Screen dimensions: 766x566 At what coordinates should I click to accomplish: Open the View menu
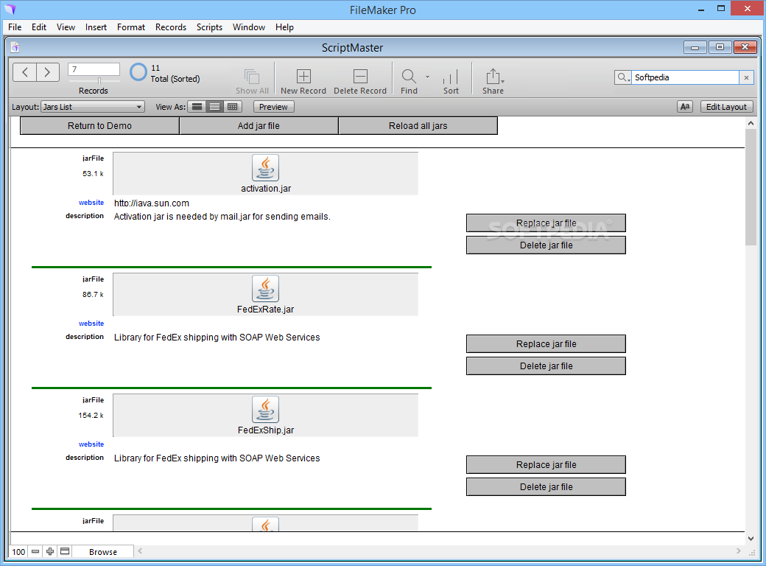[x=66, y=27]
